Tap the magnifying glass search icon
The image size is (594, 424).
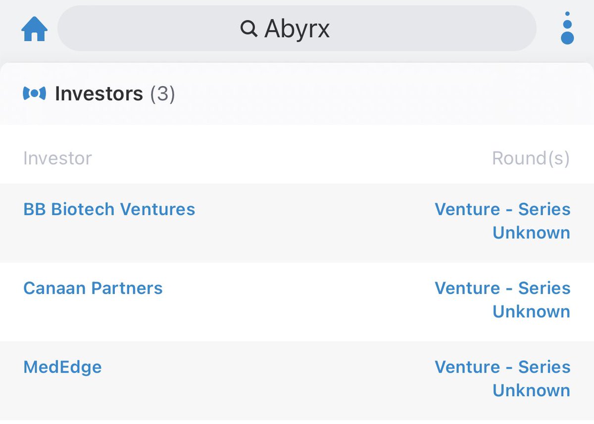pyautogui.click(x=248, y=29)
